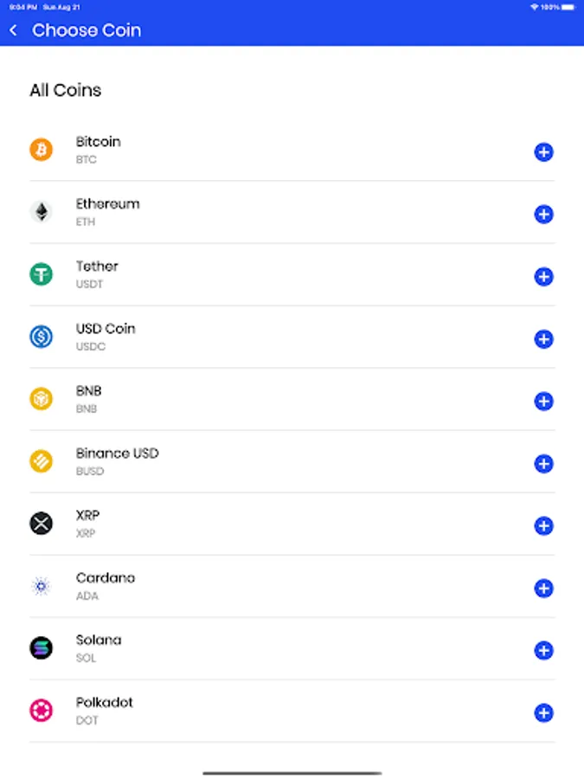The image size is (584, 779).
Task: Add Cardano using the plus icon
Action: [x=543, y=589]
